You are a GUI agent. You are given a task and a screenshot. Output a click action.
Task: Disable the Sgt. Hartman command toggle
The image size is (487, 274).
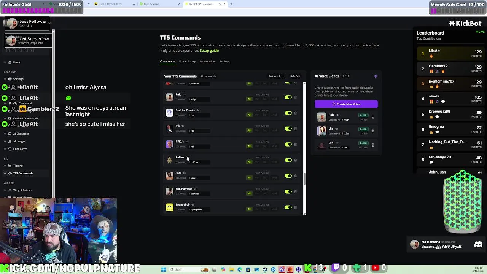click(288, 192)
